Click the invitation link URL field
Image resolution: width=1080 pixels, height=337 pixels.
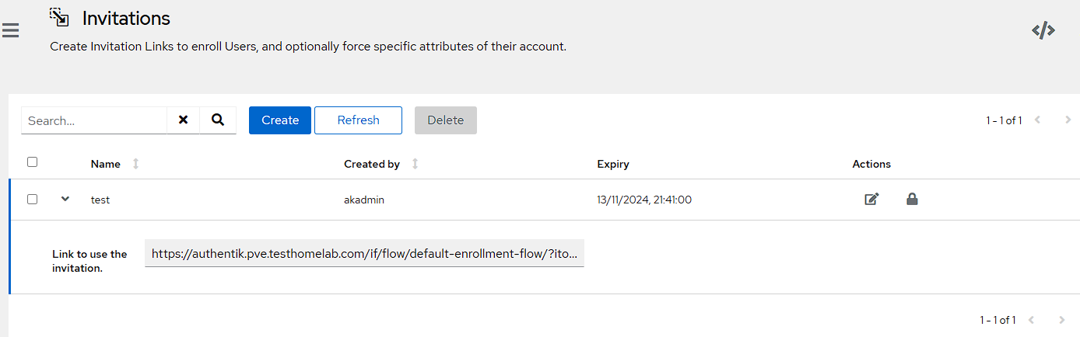coord(364,253)
